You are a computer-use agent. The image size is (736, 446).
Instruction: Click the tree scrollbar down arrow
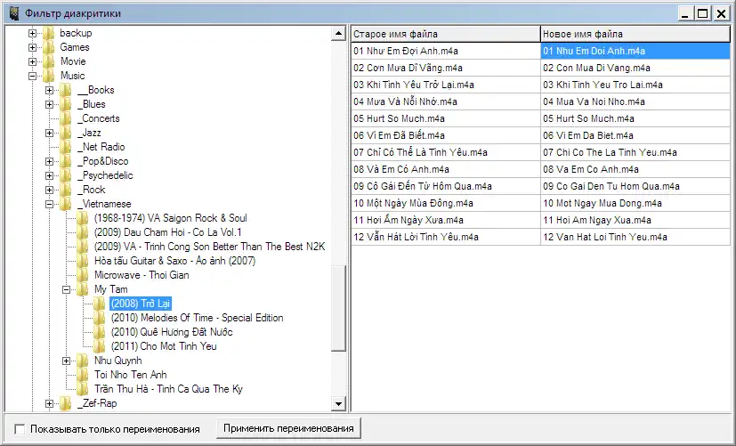click(x=338, y=403)
